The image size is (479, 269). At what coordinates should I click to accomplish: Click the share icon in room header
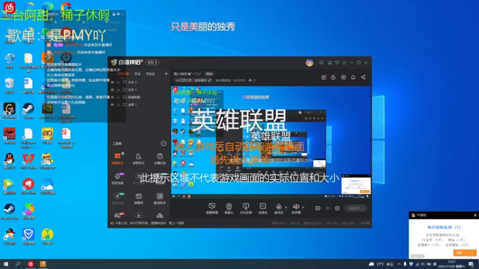click(x=363, y=77)
